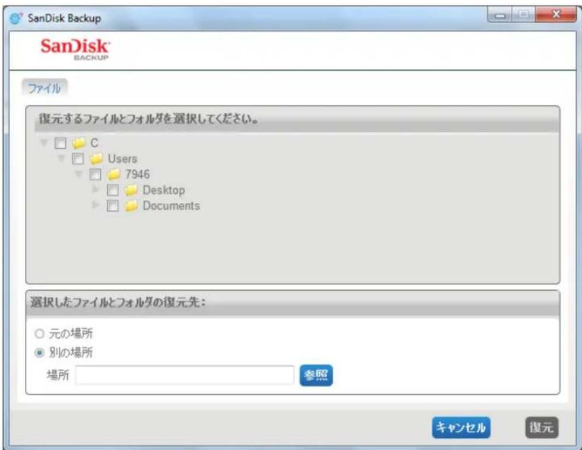Select the Users folder label
This screenshot has height=450, width=582.
tap(122, 159)
